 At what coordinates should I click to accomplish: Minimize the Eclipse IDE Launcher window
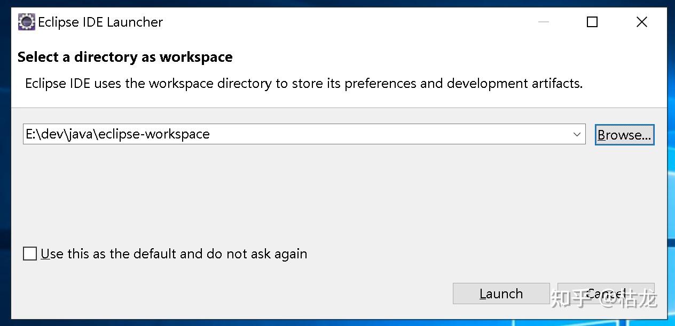pos(544,22)
